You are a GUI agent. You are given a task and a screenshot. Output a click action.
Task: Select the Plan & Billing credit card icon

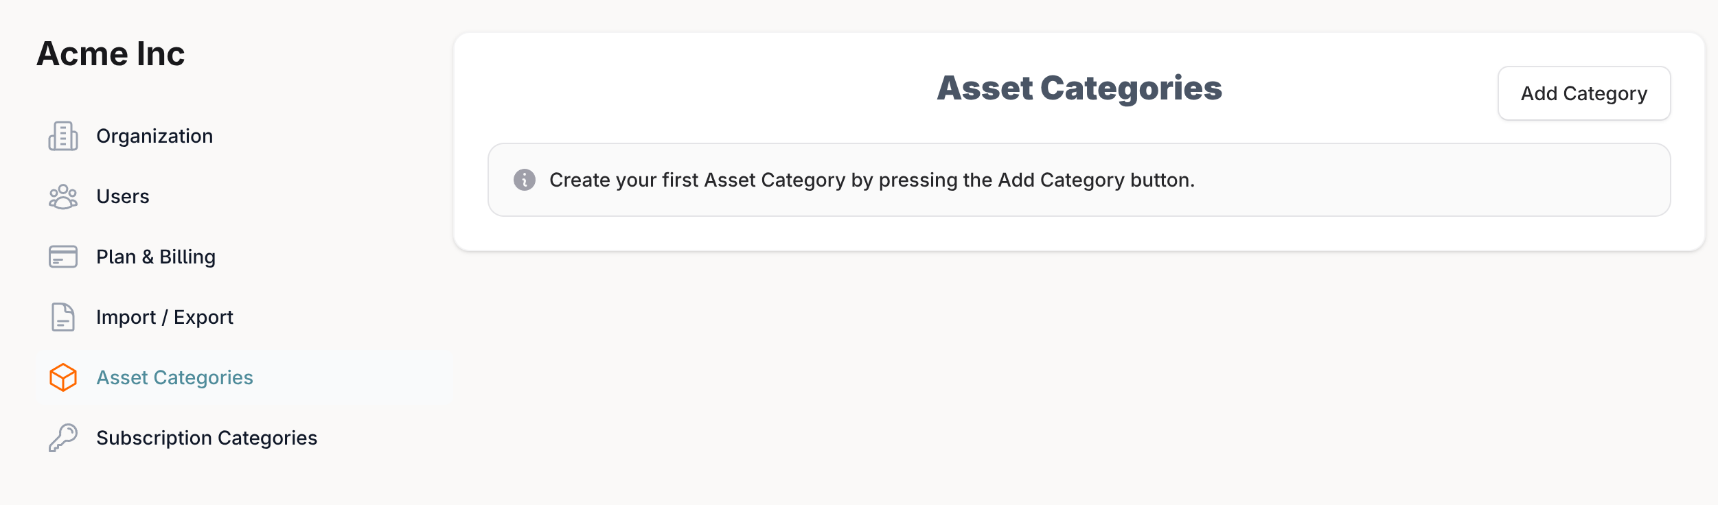[x=63, y=257]
